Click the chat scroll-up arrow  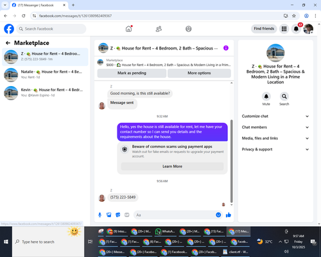point(231,83)
